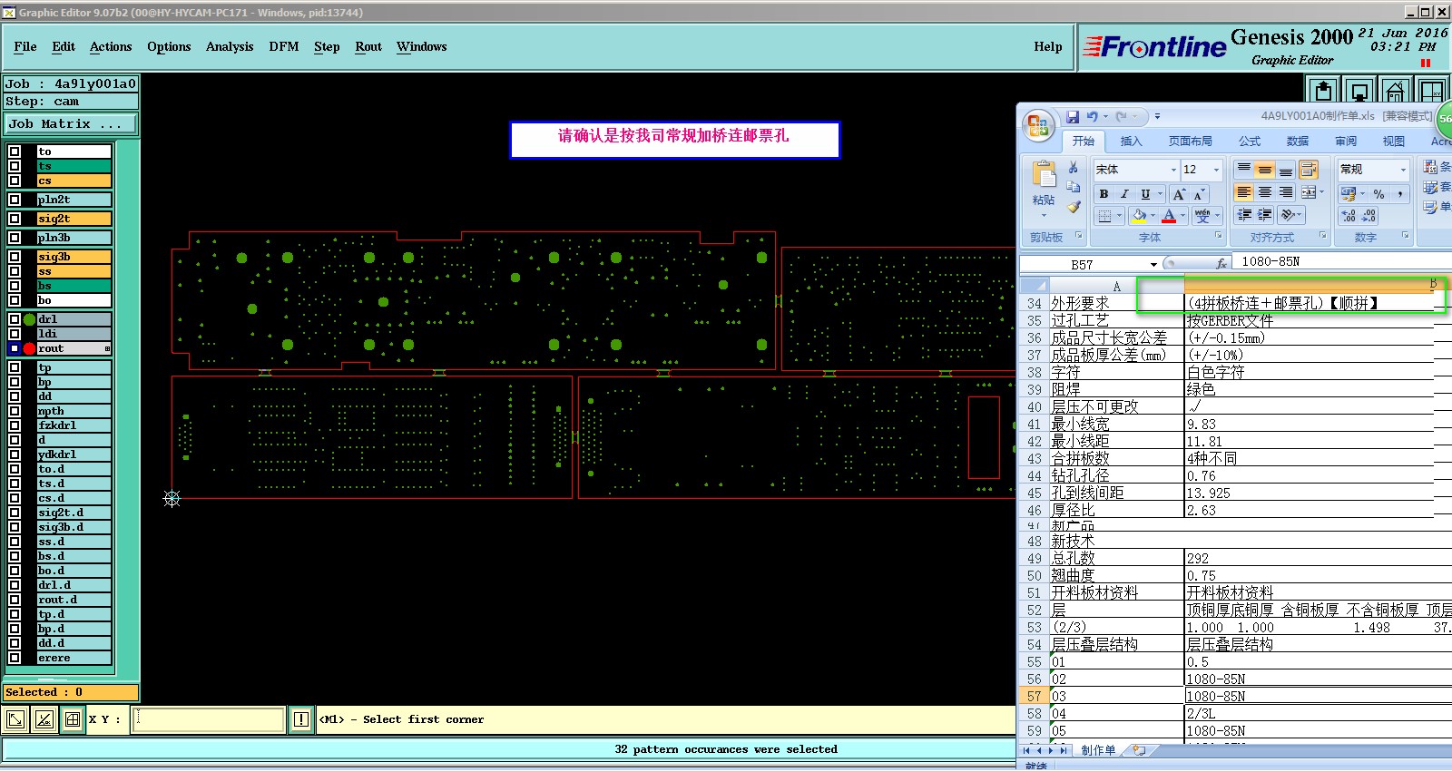Toggle wrap text in cell
Screen dimensions: 1452x772
(1308, 170)
